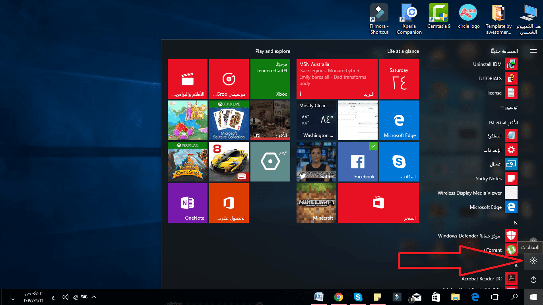Image resolution: width=543 pixels, height=305 pixels.
Task: Open the Twitter tile
Action: click(316, 162)
